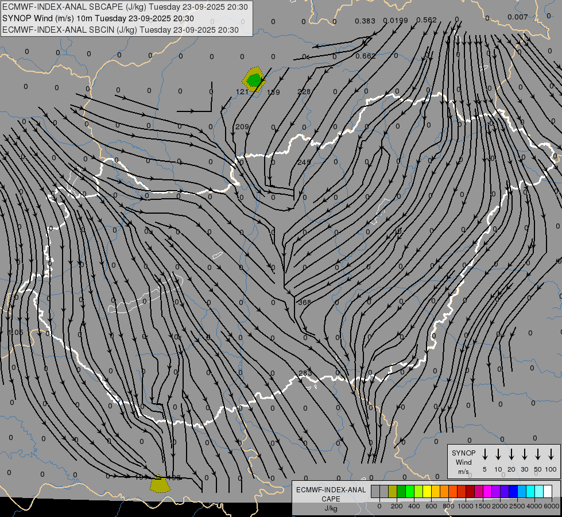Viewport: 562px width, 517px height.
Task: Select the sky blue CAPE legend swatch
Action: pos(521,491)
